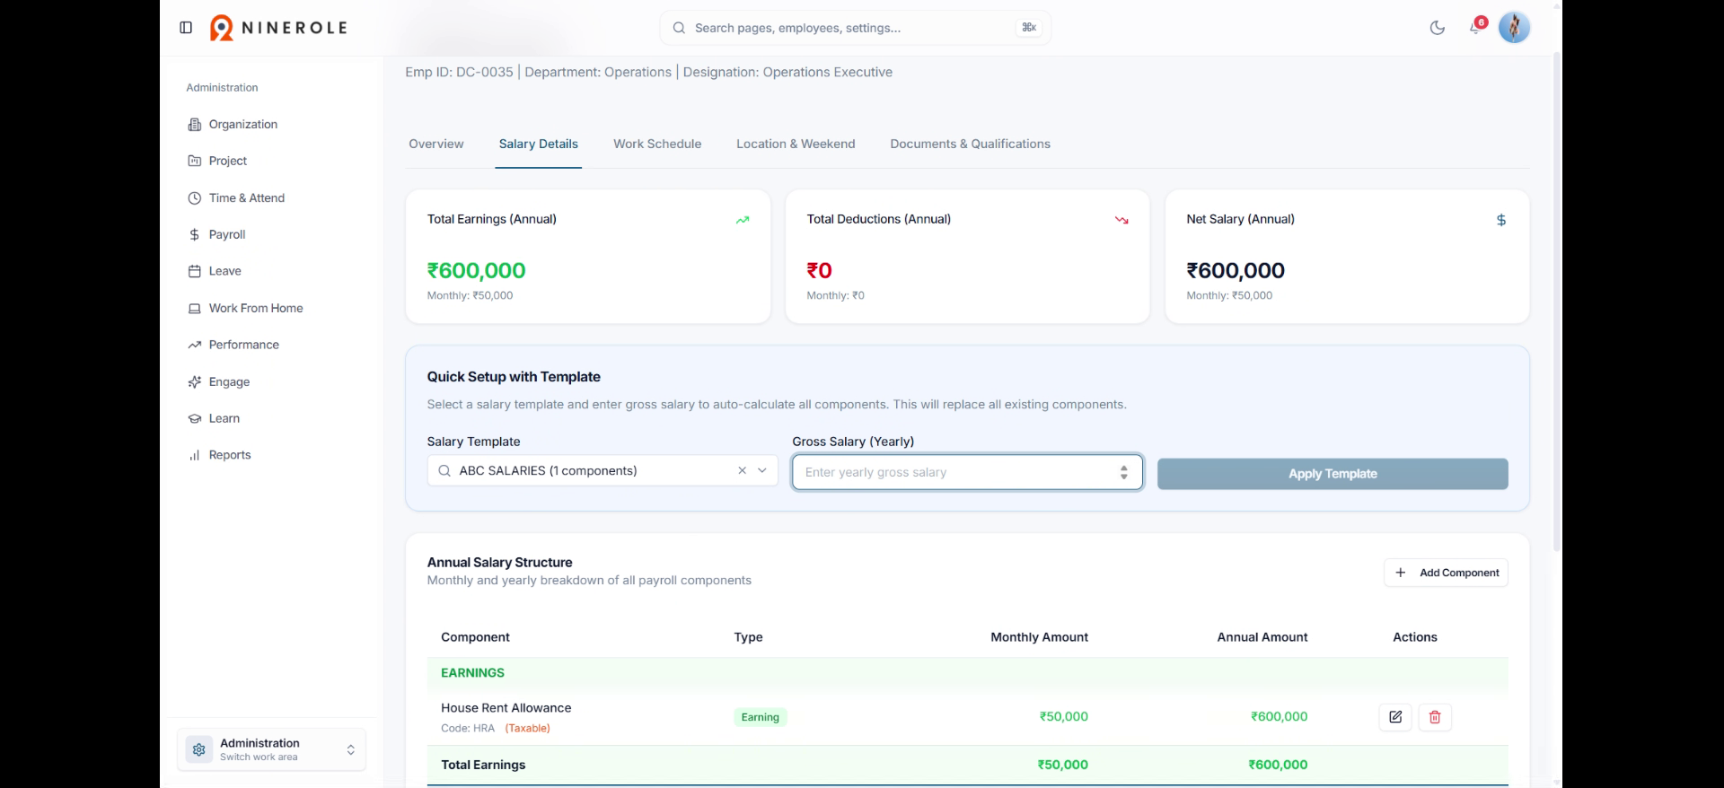Switch to Overview tab

pos(436,144)
